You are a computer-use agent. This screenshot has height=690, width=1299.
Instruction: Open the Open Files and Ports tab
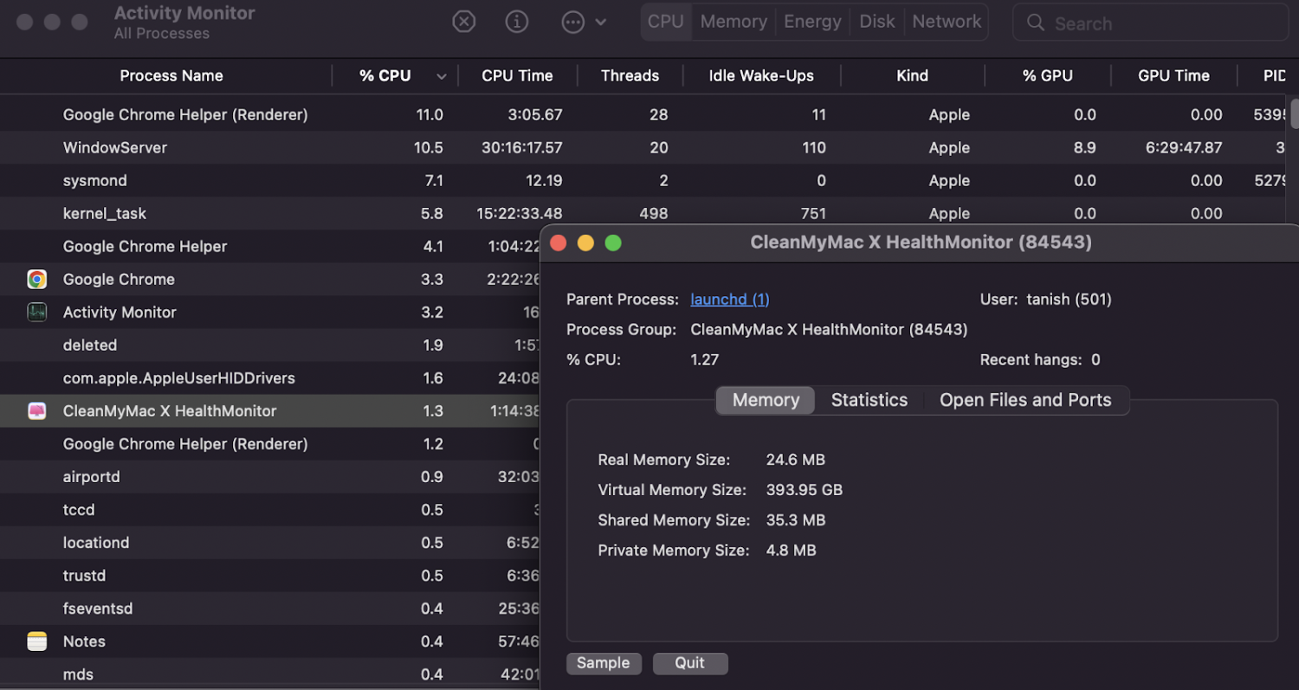coord(1025,400)
